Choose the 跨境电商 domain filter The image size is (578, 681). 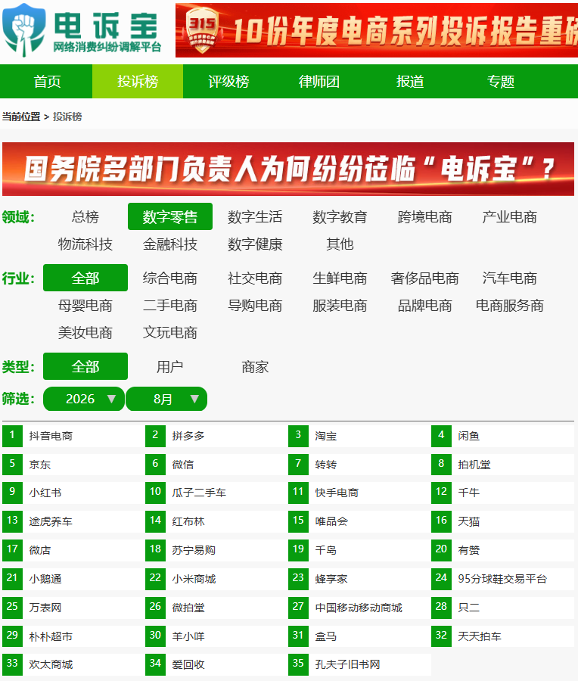[424, 216]
